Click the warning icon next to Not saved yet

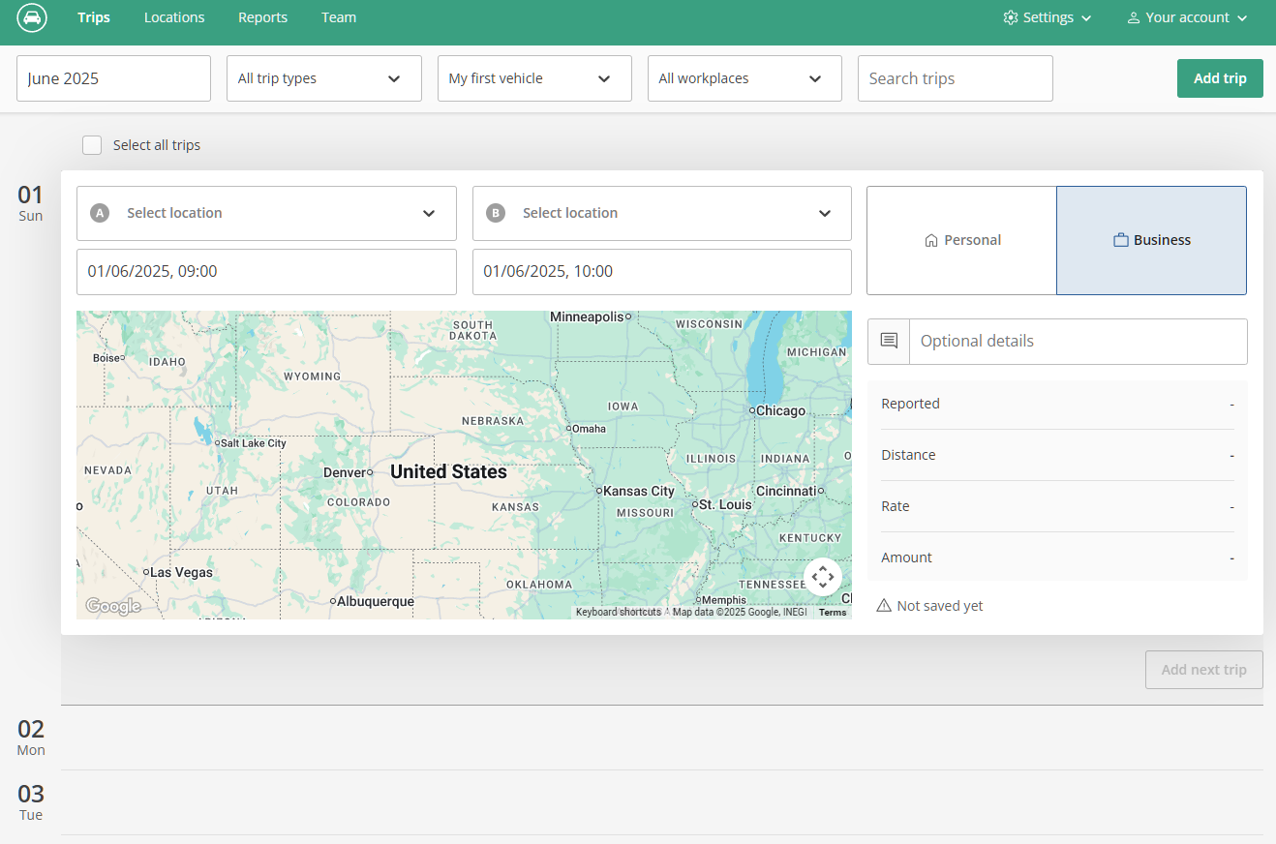tap(884, 606)
